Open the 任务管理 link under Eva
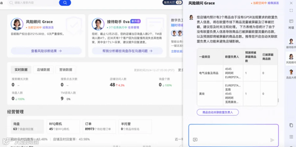The height and width of the screenshot is (147, 296). (134, 28)
